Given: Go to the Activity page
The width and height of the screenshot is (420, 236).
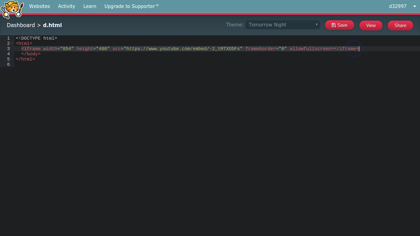Looking at the screenshot, I should 66,6.
